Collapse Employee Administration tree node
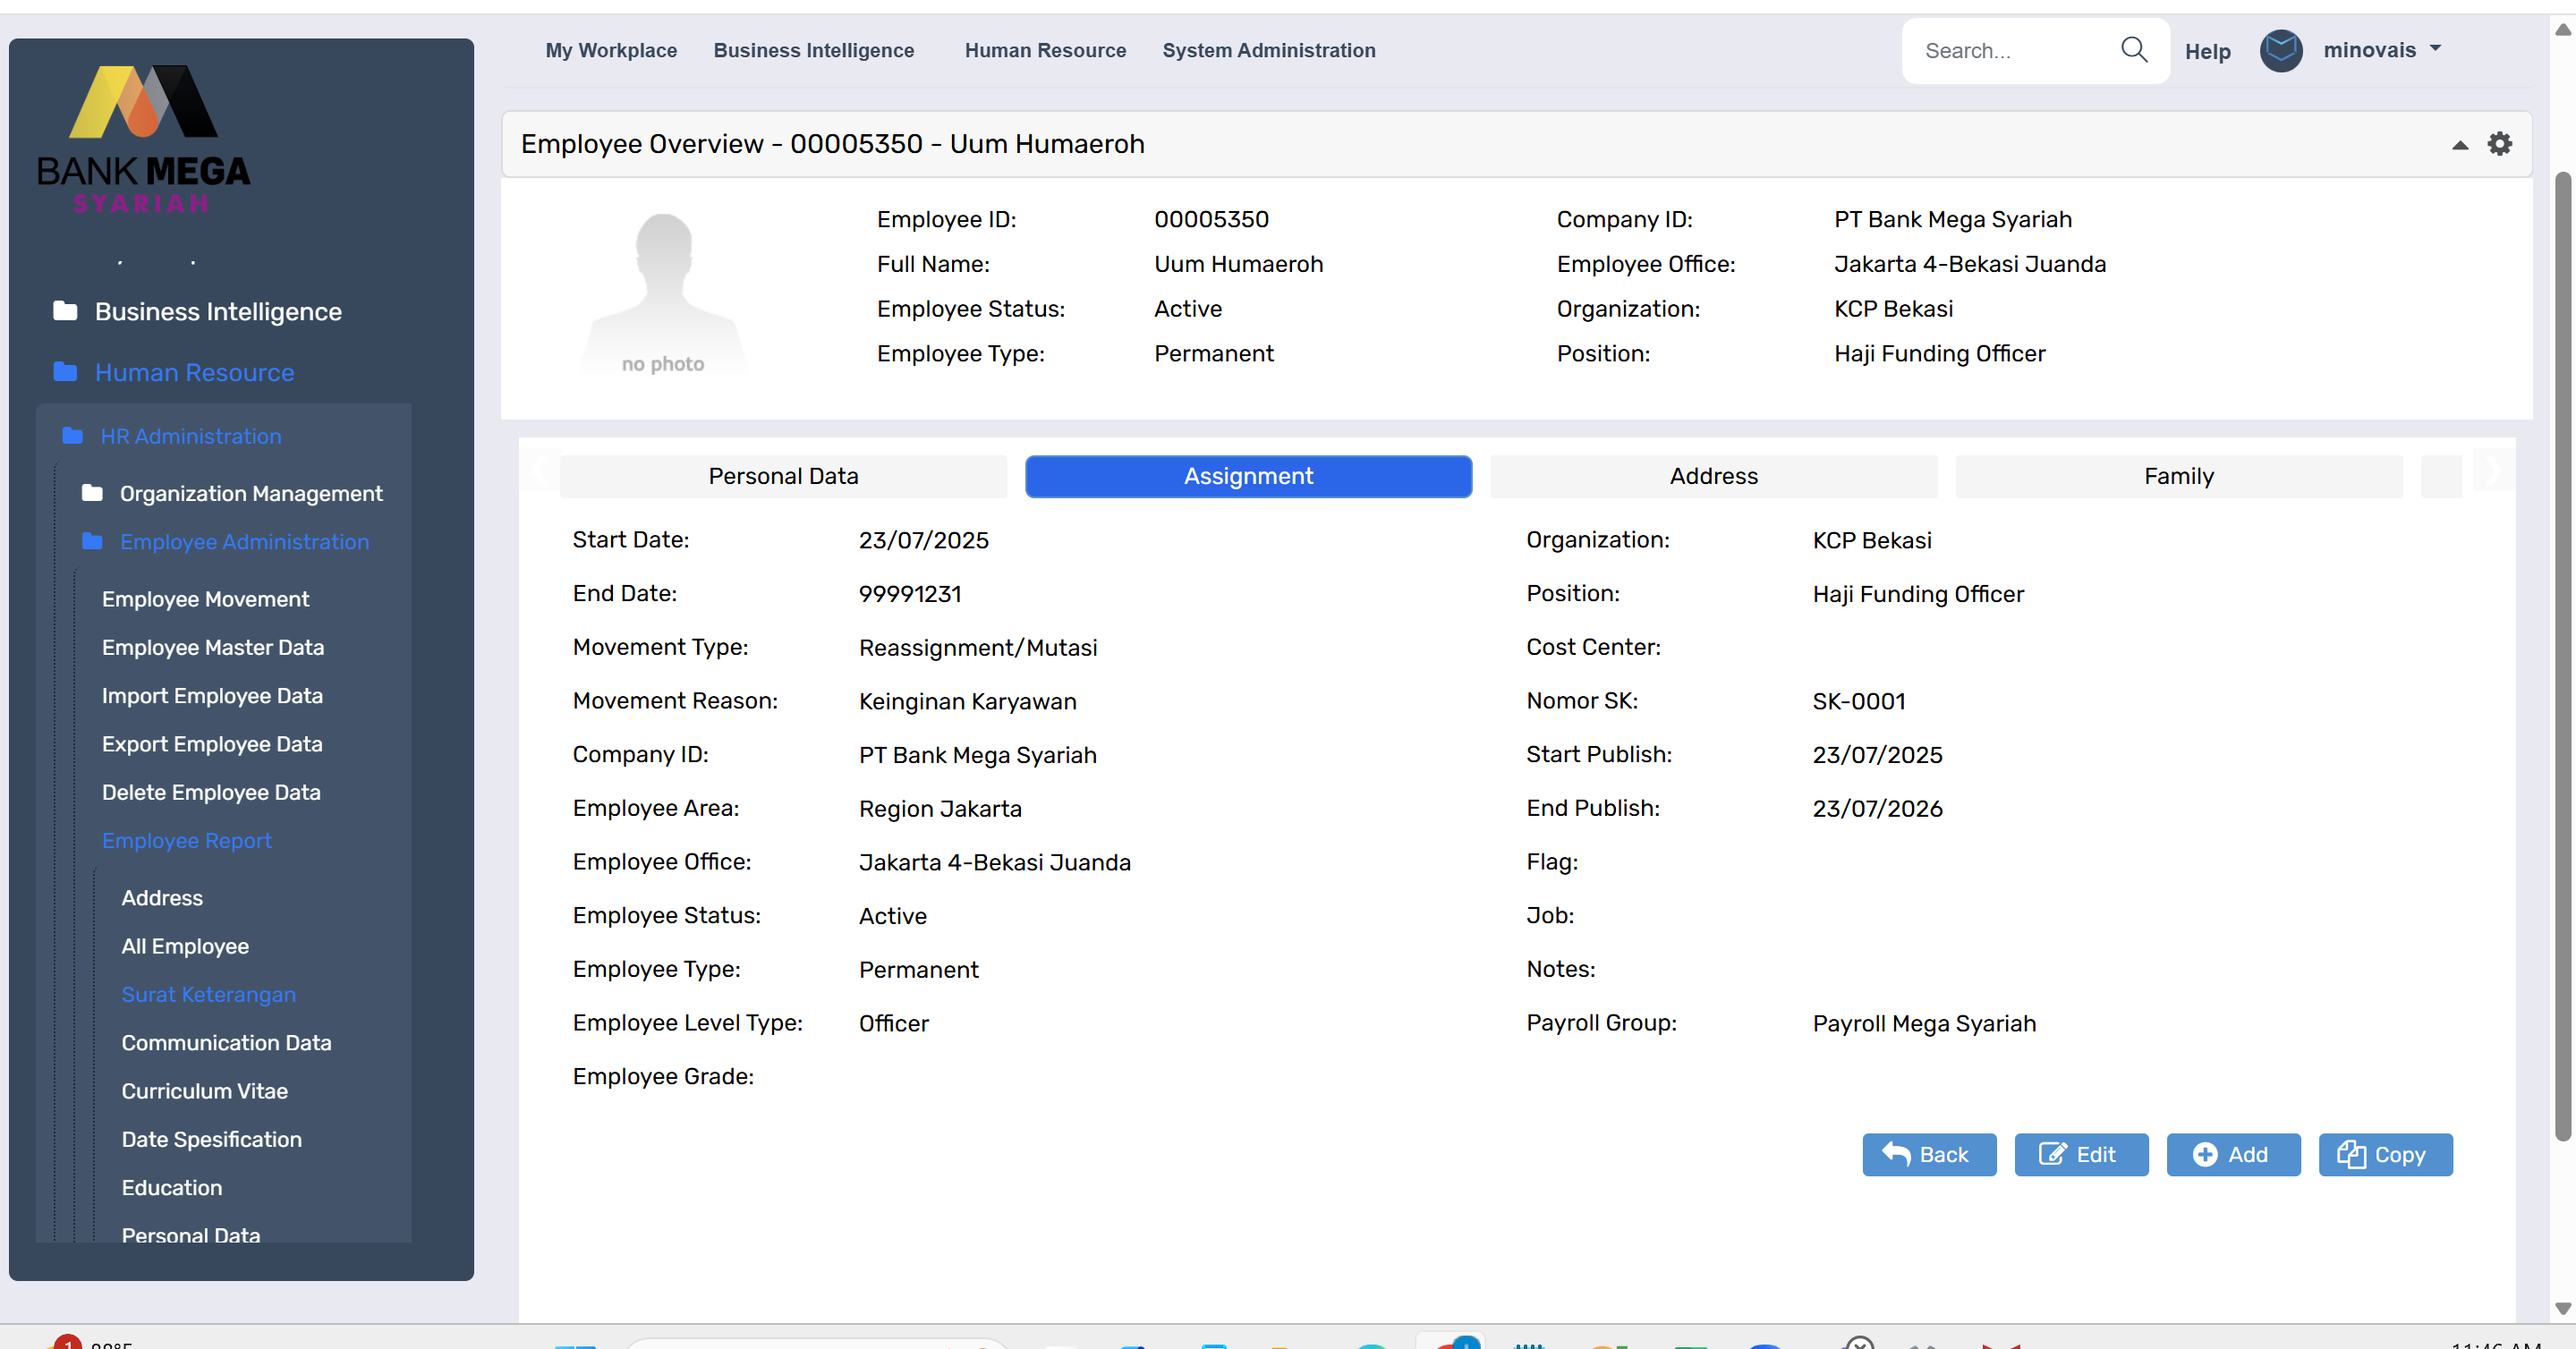Image resolution: width=2576 pixels, height=1349 pixels. point(244,542)
